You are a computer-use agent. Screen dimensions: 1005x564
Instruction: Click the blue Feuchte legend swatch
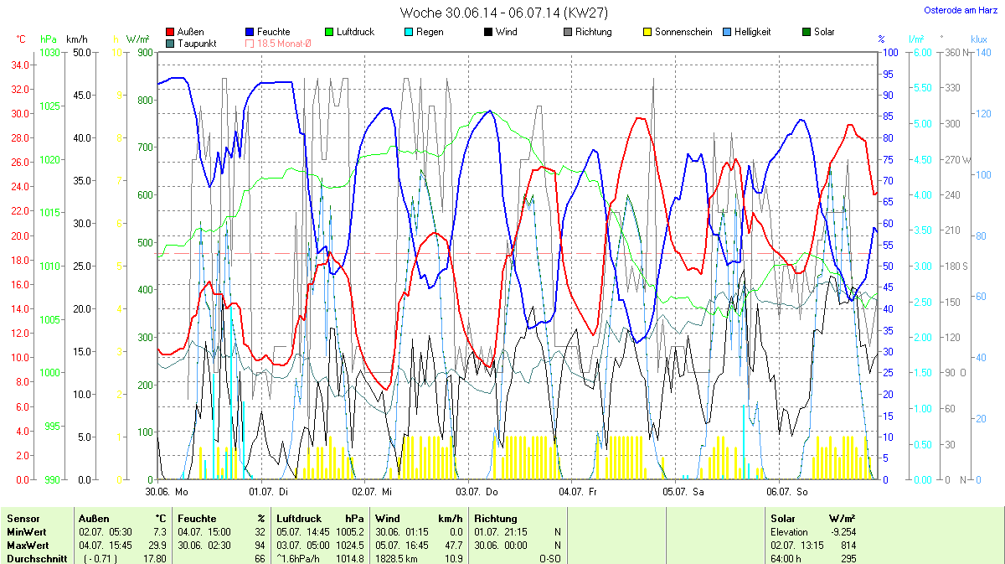pyautogui.click(x=250, y=33)
